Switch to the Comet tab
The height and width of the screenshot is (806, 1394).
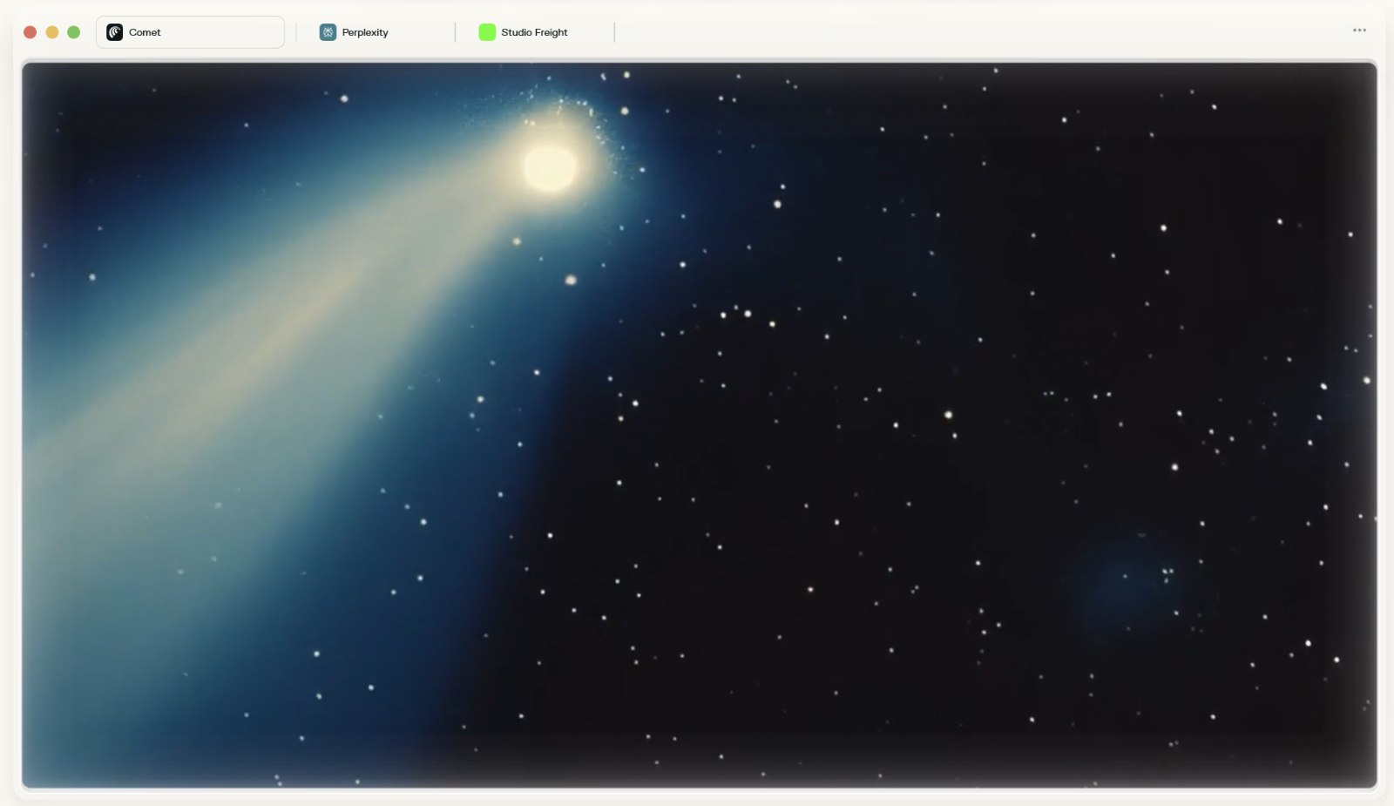pyautogui.click(x=190, y=32)
